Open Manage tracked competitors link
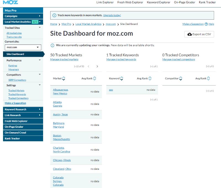This screenshot has height=188, width=221. 178,59
